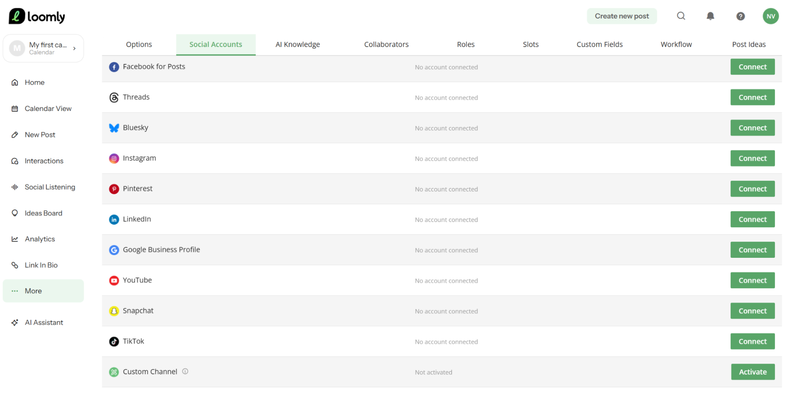Open the NV user avatar menu

click(771, 16)
